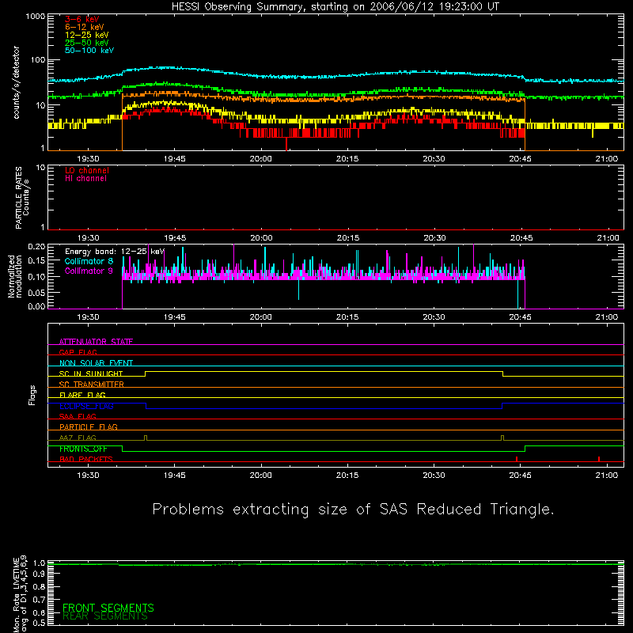This screenshot has height=633, width=633.
Task: Click the LO channel legend label
Action: click(x=87, y=170)
